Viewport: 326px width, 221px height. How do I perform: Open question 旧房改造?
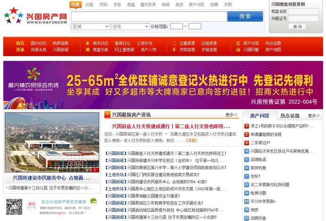(258, 218)
